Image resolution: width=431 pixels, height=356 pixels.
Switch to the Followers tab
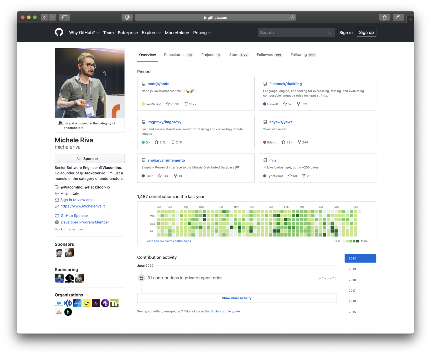[269, 55]
